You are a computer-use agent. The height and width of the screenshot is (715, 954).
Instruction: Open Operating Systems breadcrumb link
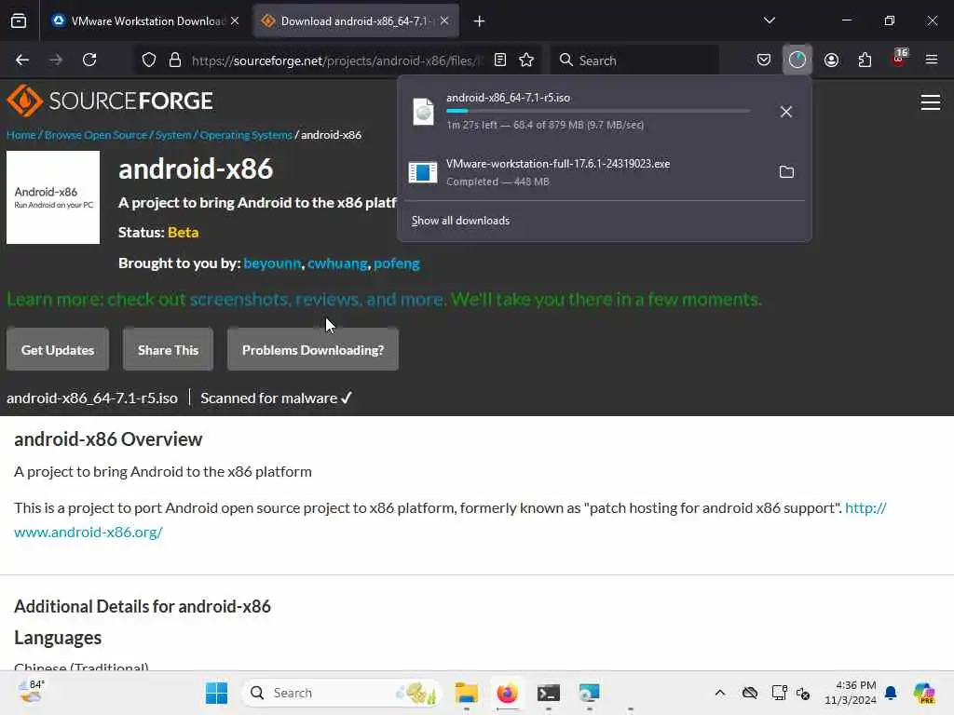click(x=246, y=135)
